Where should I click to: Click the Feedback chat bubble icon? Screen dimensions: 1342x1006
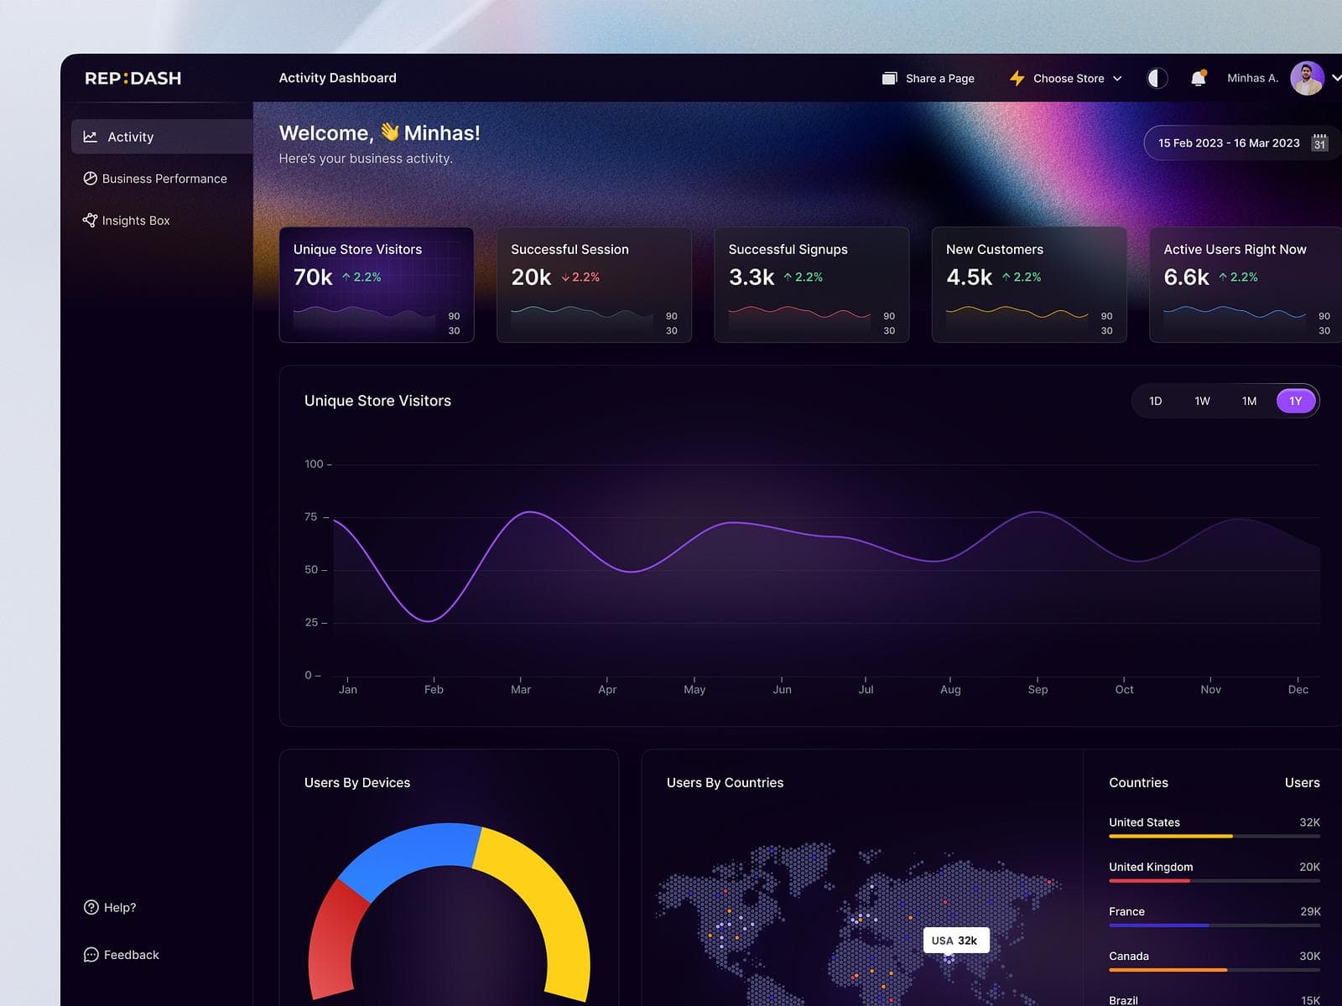pyautogui.click(x=91, y=955)
